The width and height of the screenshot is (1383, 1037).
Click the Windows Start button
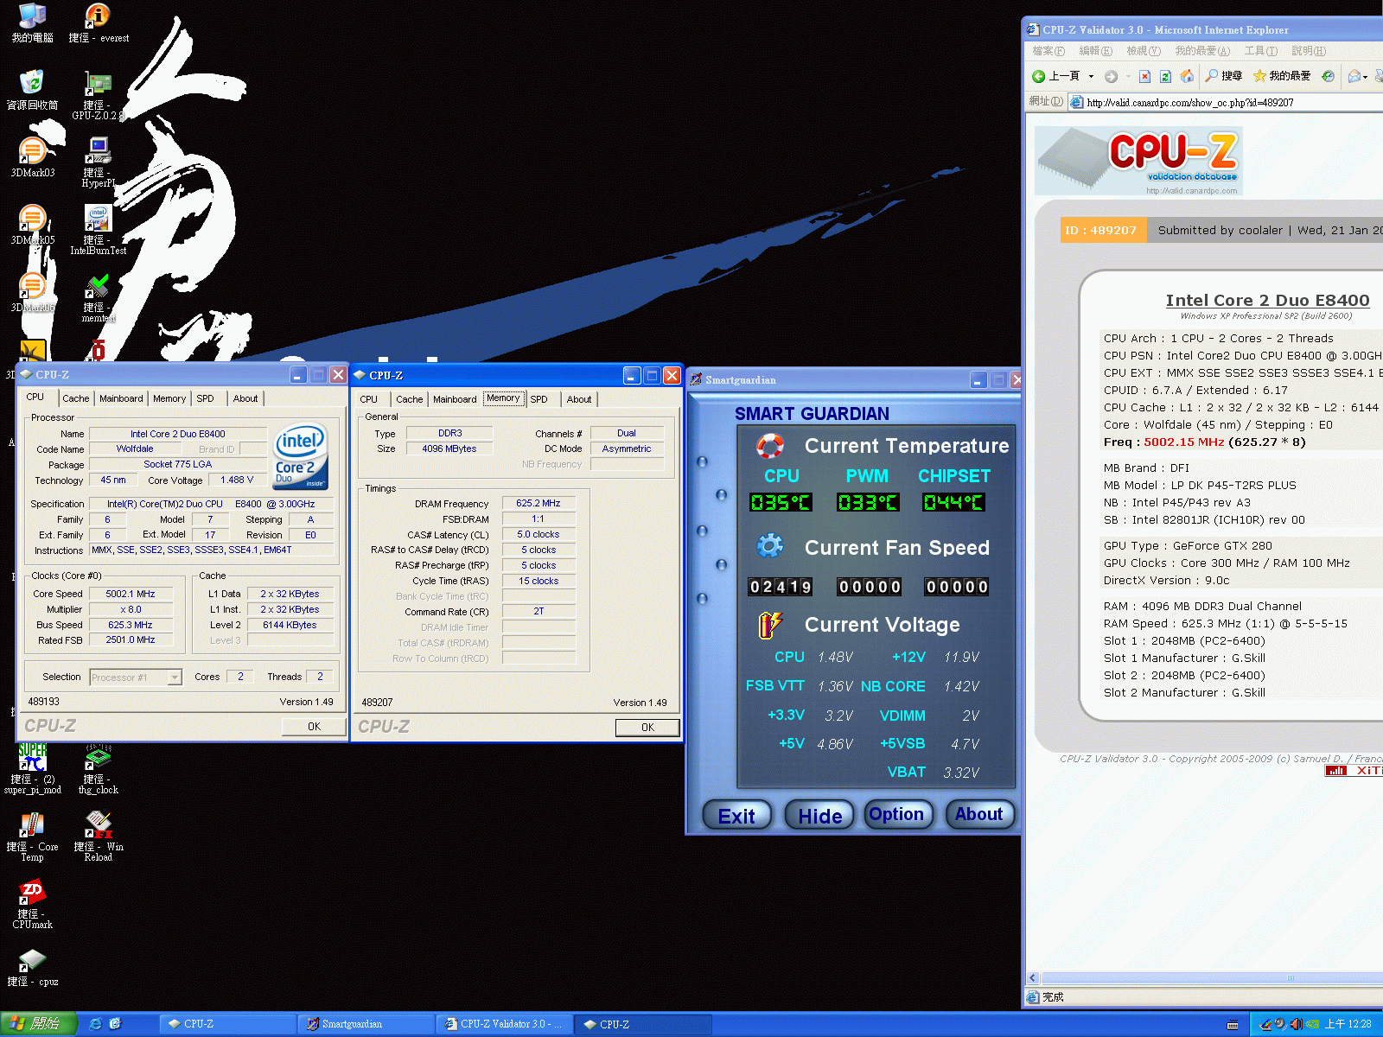[38, 1024]
